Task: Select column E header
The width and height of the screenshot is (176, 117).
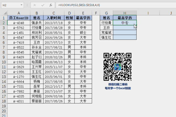Action: [83, 13]
